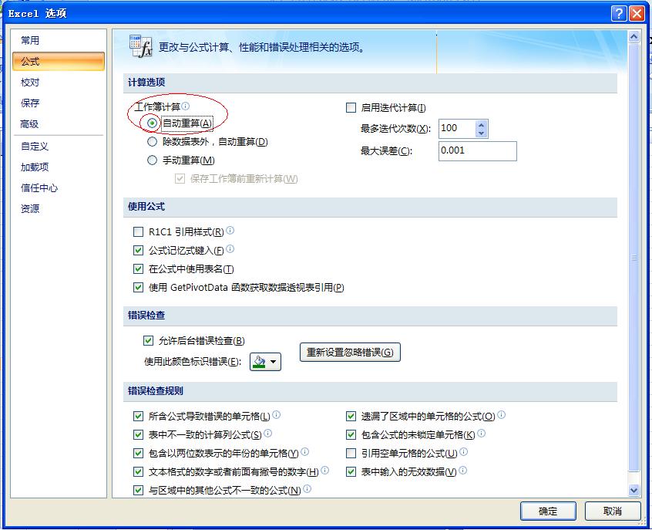Screen dimensions: 652x530
Task: Enable 启用迭代计算 checkbox
Action: (x=351, y=108)
